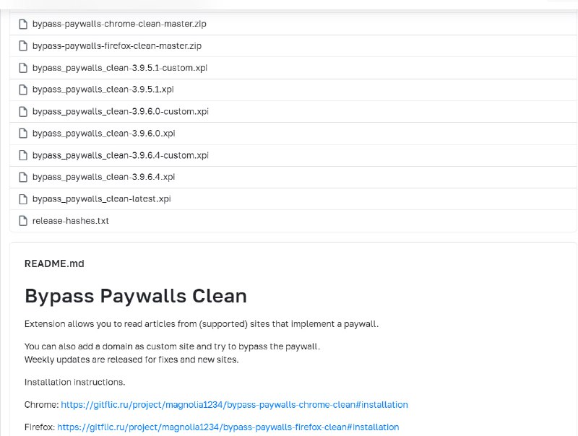Screen dimensions: 578x436
Task: Click the Bypass Paywalls Clean heading
Action: pyautogui.click(x=135, y=296)
